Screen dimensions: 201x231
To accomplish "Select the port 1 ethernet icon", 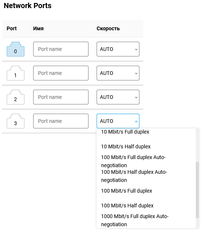I will pyautogui.click(x=15, y=73).
